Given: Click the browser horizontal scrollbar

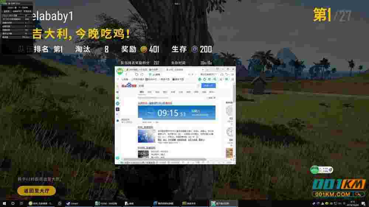Looking at the screenshot, I should [x=166, y=159].
